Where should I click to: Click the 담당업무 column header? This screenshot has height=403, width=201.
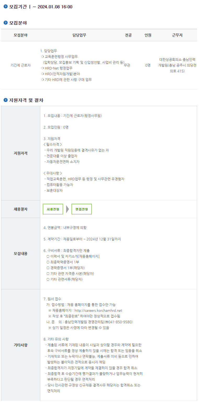79,35
